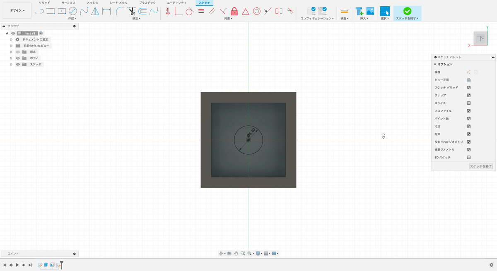Screen dimensions: 497x271
Task: Toggle the ポイント数 checkbox
Action: (x=469, y=119)
